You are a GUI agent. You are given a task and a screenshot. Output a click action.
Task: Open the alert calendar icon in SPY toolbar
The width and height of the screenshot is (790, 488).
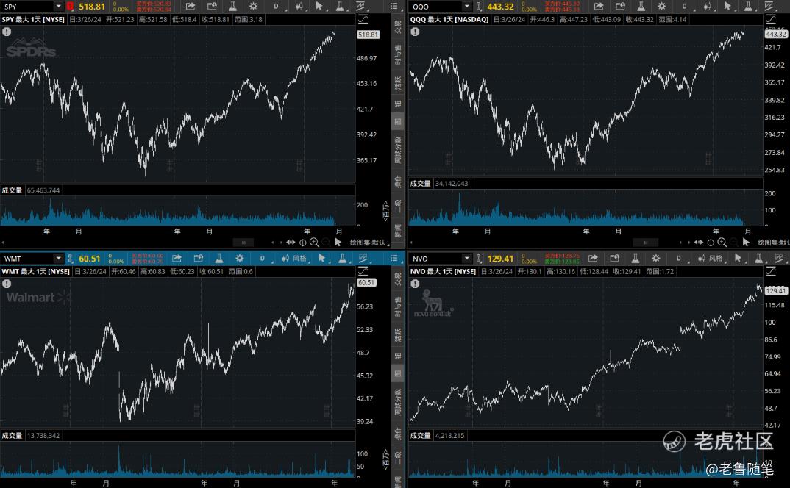point(212,6)
